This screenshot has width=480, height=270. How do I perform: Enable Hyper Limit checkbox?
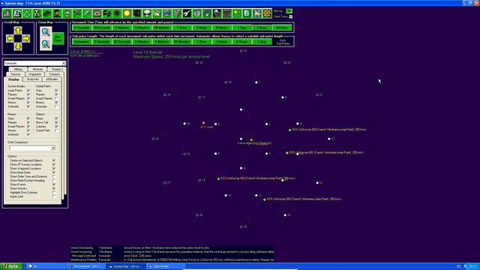(x=54, y=196)
